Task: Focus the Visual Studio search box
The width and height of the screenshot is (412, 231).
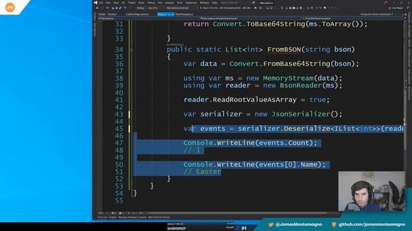Action: [238, 3]
